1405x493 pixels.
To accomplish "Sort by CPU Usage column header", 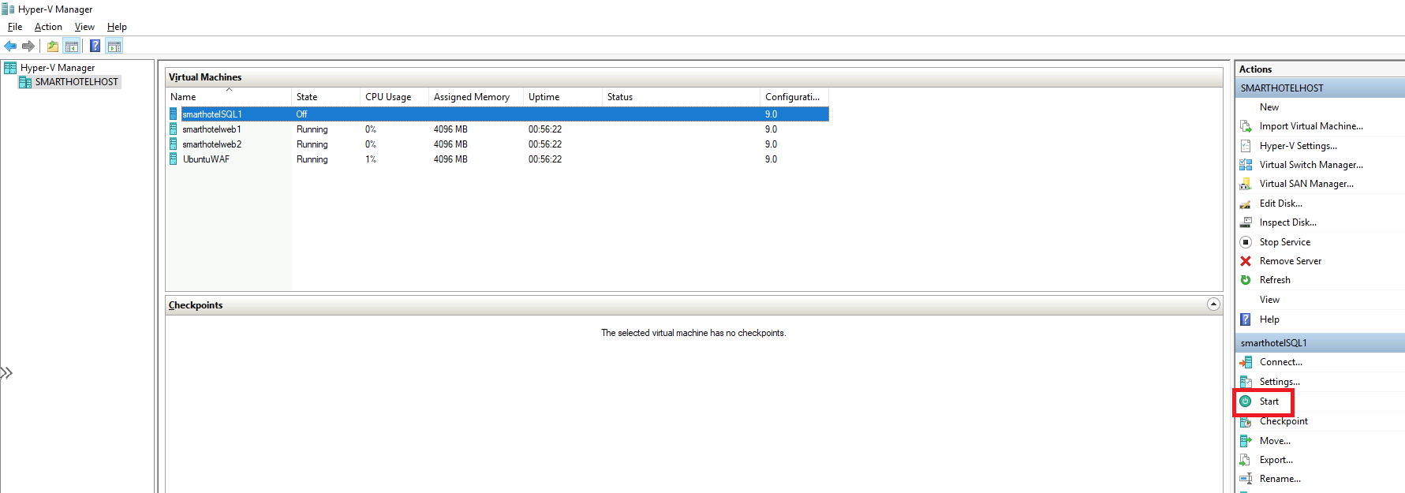I will point(394,97).
